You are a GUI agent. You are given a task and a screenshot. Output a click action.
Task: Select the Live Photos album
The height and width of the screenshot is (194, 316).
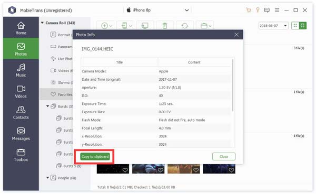[61, 59]
